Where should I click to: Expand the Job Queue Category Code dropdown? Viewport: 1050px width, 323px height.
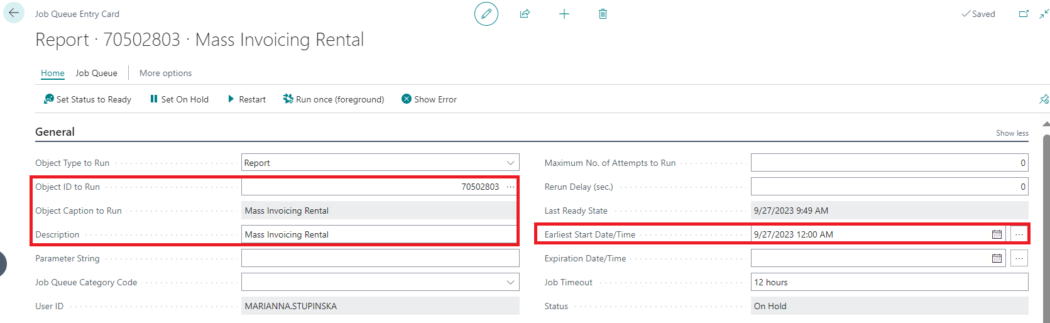point(510,282)
